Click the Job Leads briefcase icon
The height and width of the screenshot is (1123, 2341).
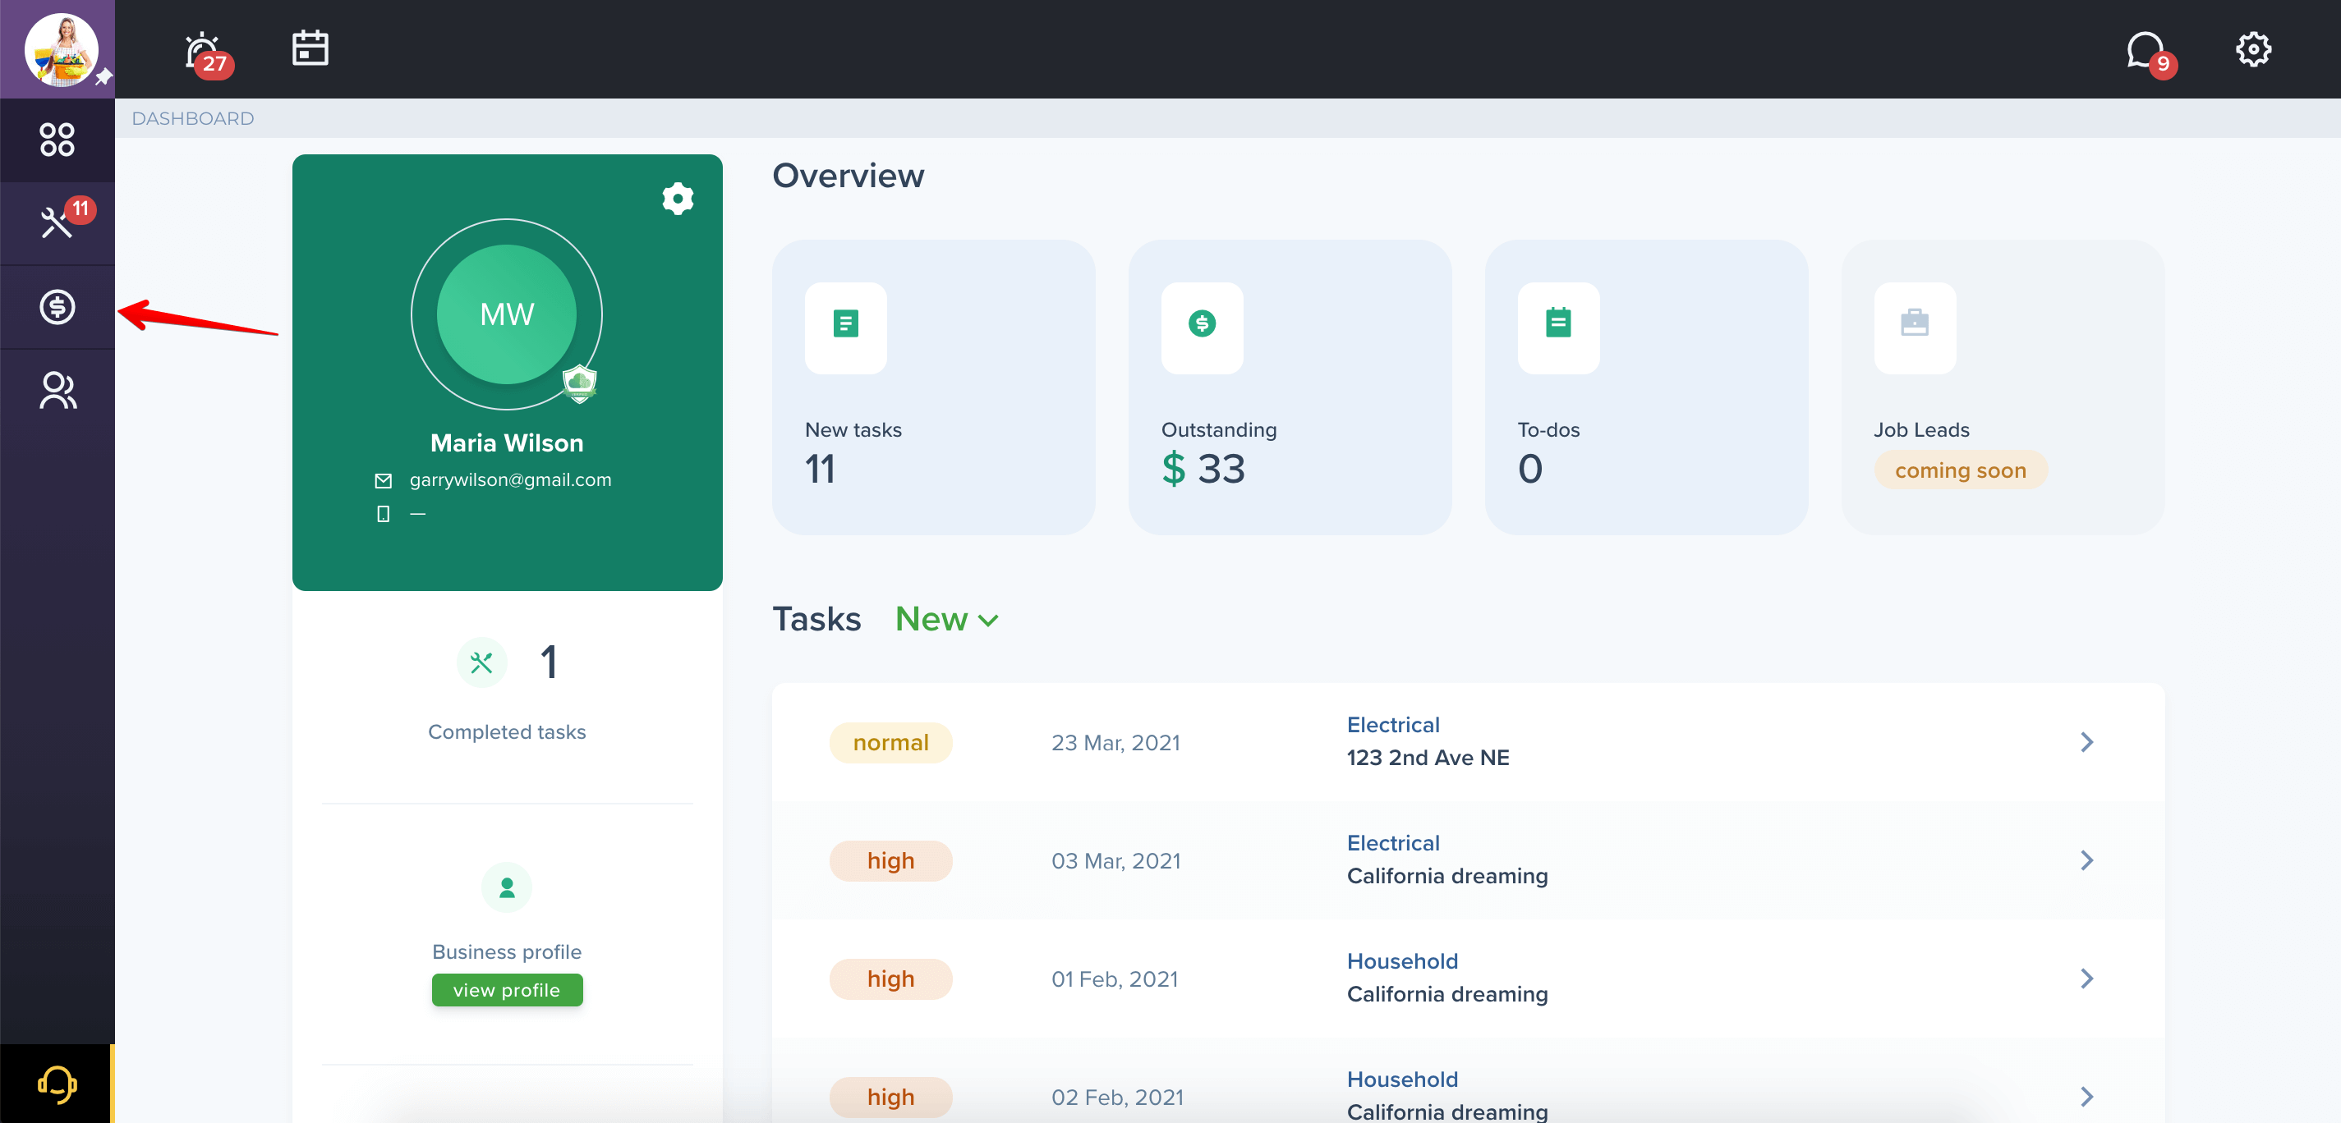point(1914,323)
